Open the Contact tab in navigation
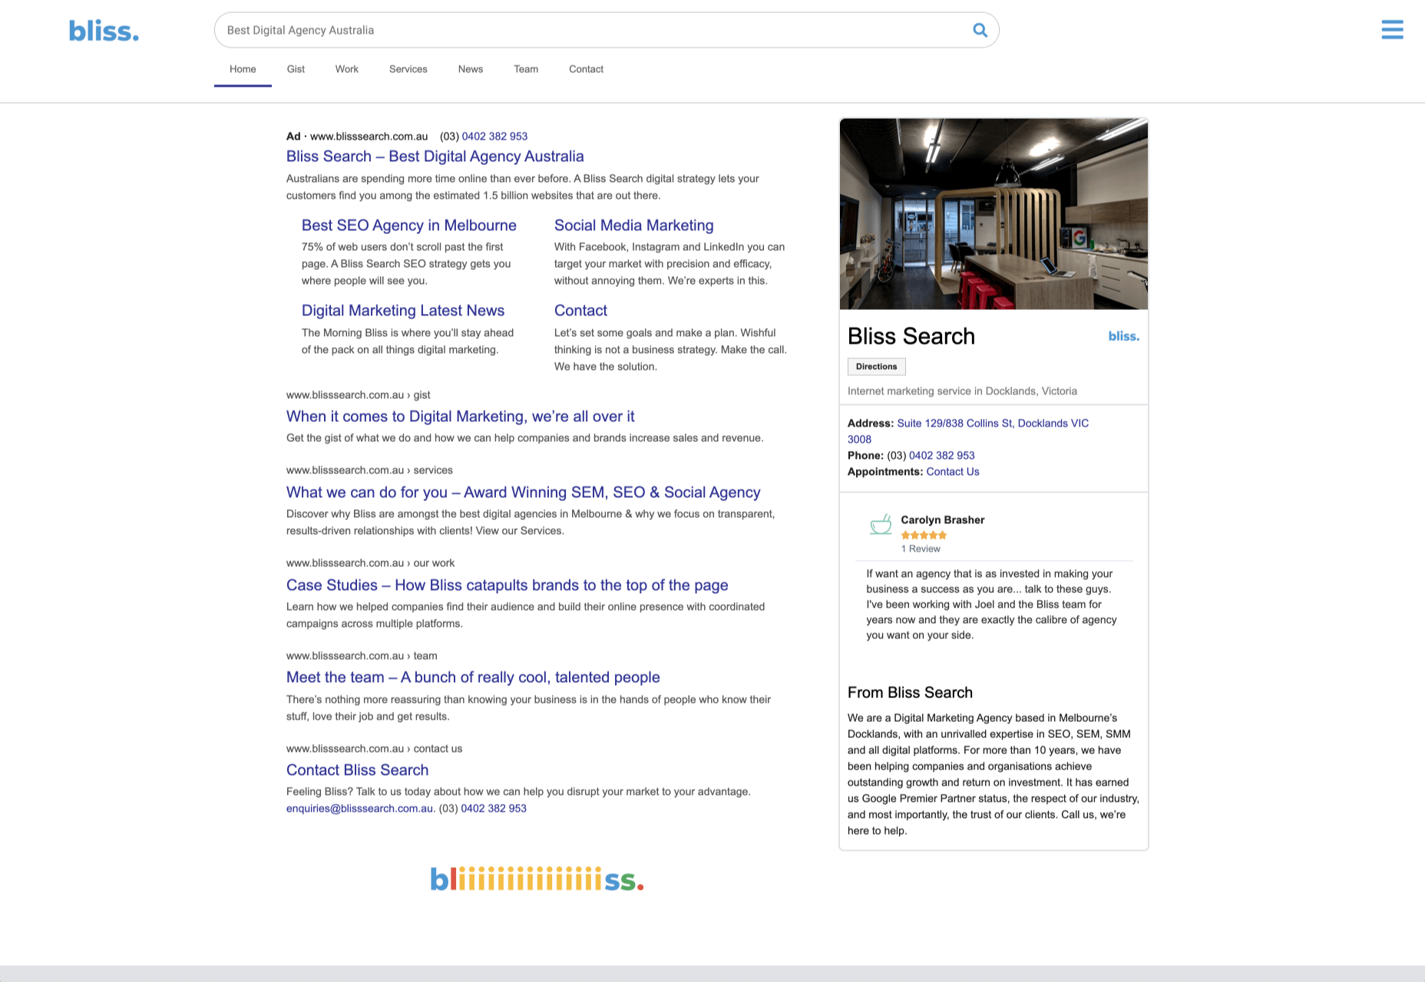 (x=586, y=69)
